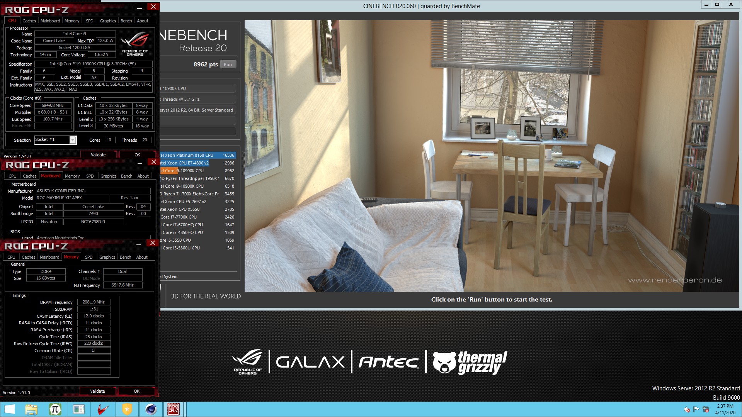This screenshot has height=417, width=742.
Task: Open the taskbar clock showing 2:37 PM
Action: 725,409
